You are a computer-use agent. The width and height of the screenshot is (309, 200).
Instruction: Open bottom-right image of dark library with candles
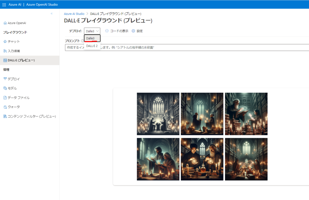(246, 159)
